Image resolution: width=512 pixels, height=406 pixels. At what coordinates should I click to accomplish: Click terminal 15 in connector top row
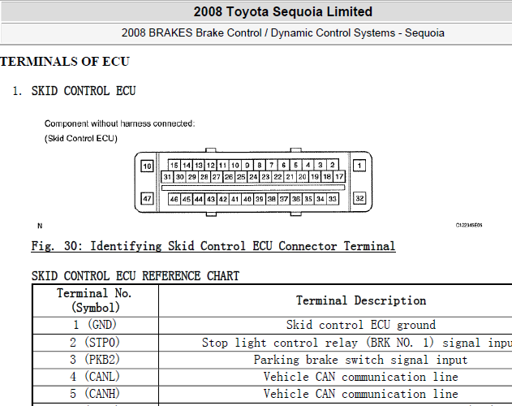(174, 165)
